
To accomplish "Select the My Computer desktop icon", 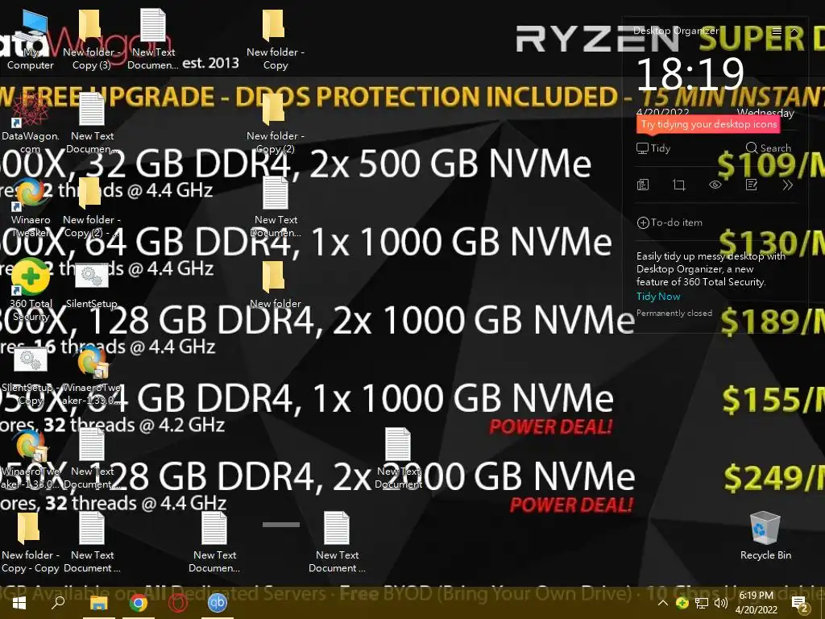I will coord(31,40).
